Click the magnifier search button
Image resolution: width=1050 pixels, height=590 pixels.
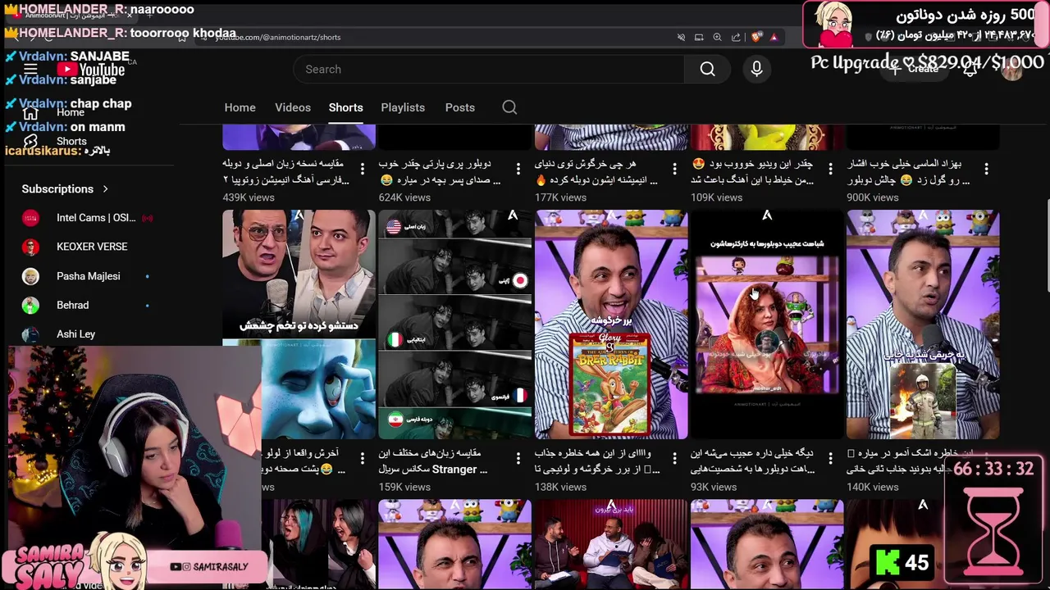pos(708,70)
